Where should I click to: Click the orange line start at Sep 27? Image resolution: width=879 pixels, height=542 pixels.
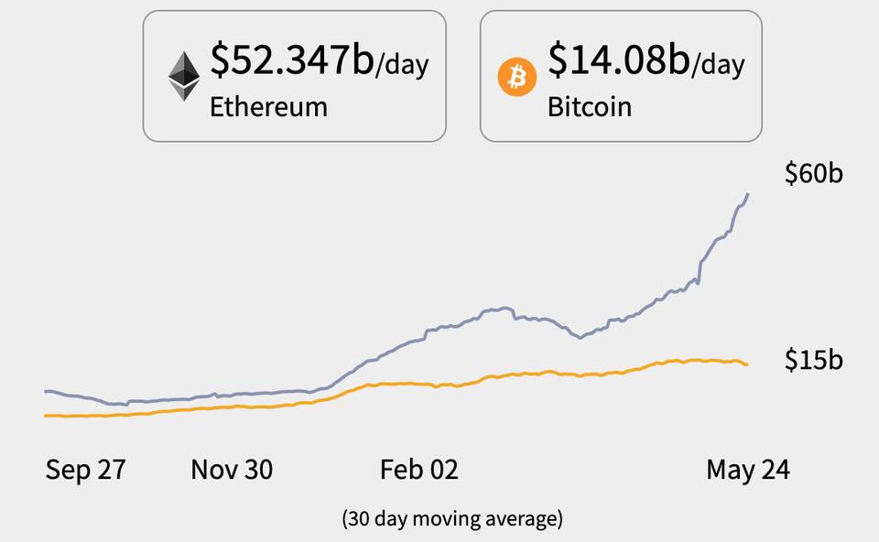[46, 416]
